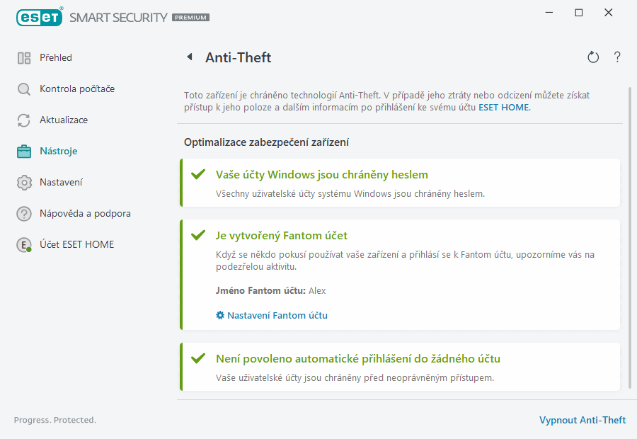Click Vypnout Anti-Theft button

582,420
